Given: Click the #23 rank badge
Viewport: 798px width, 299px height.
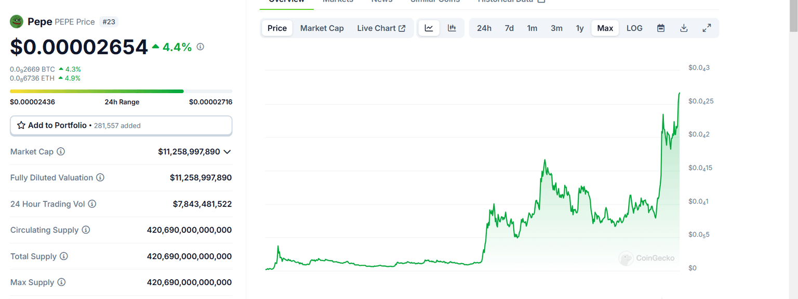Looking at the screenshot, I should click(x=109, y=22).
